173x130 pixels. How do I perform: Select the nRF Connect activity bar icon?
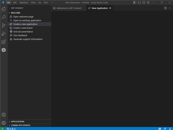click(4, 50)
